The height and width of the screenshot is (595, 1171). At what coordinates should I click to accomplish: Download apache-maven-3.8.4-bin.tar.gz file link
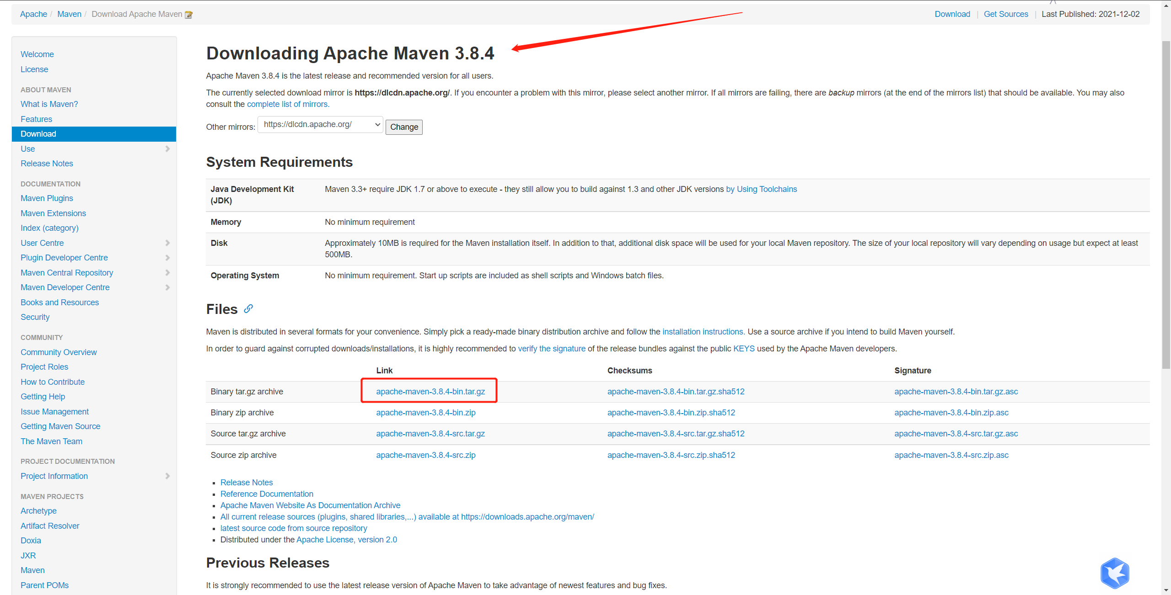(430, 392)
